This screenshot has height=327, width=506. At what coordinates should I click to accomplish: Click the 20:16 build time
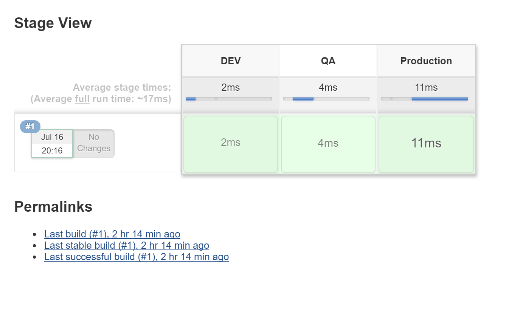[52, 150]
